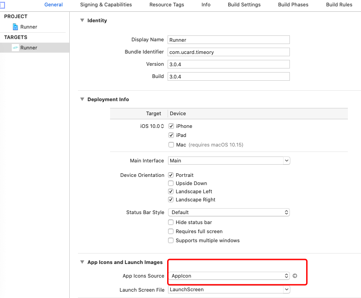Collapse App Icons and Launch Images section

[x=82, y=262]
